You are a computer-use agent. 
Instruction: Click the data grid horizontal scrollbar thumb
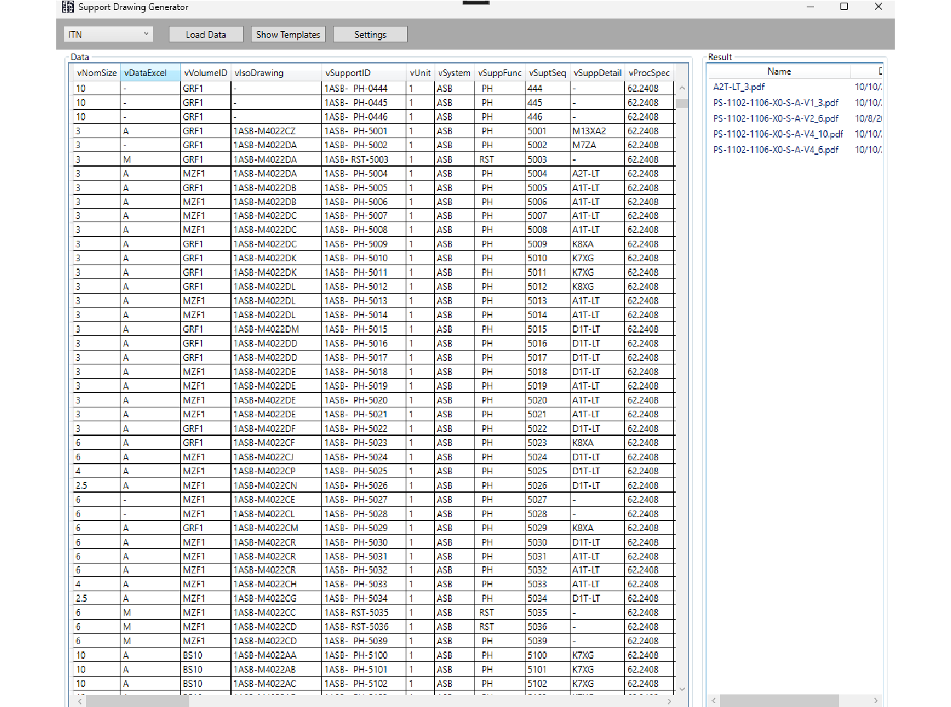[x=138, y=701]
